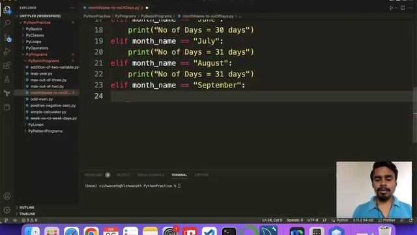This screenshot has height=235, width=417.
Task: Select the monthName-to-noOfDays.py editor tab
Action: pyautogui.click(x=115, y=8)
